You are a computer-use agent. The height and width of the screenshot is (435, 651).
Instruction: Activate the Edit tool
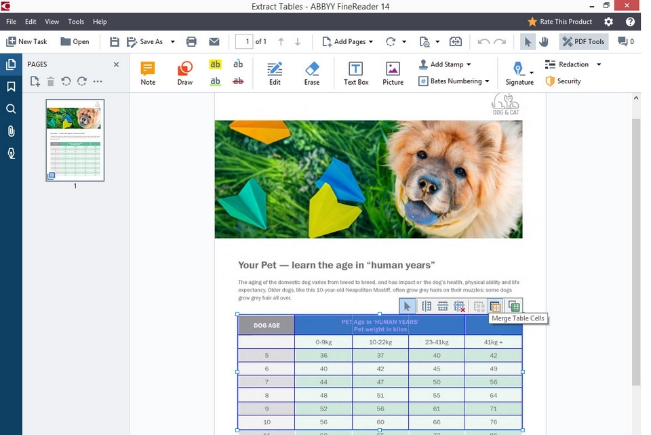tap(275, 73)
